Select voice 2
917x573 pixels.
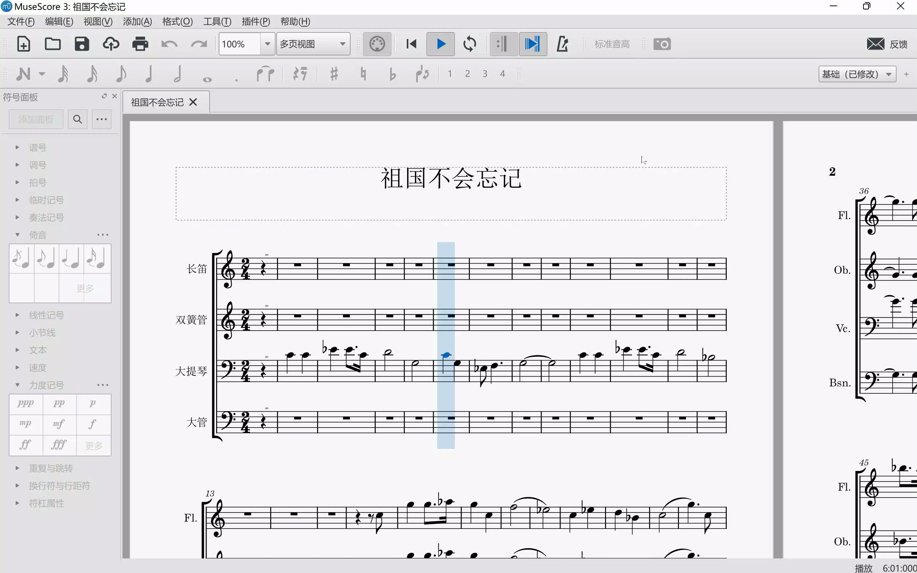tap(467, 74)
